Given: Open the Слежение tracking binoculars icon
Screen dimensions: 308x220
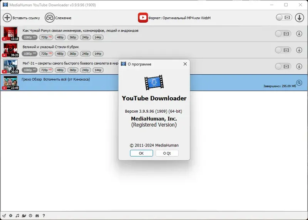Looking at the screenshot, I should tap(50, 18).
